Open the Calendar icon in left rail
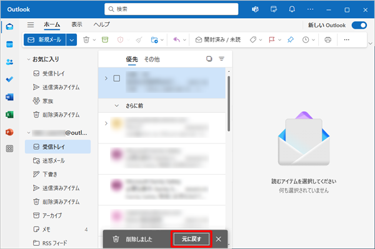 (9, 44)
